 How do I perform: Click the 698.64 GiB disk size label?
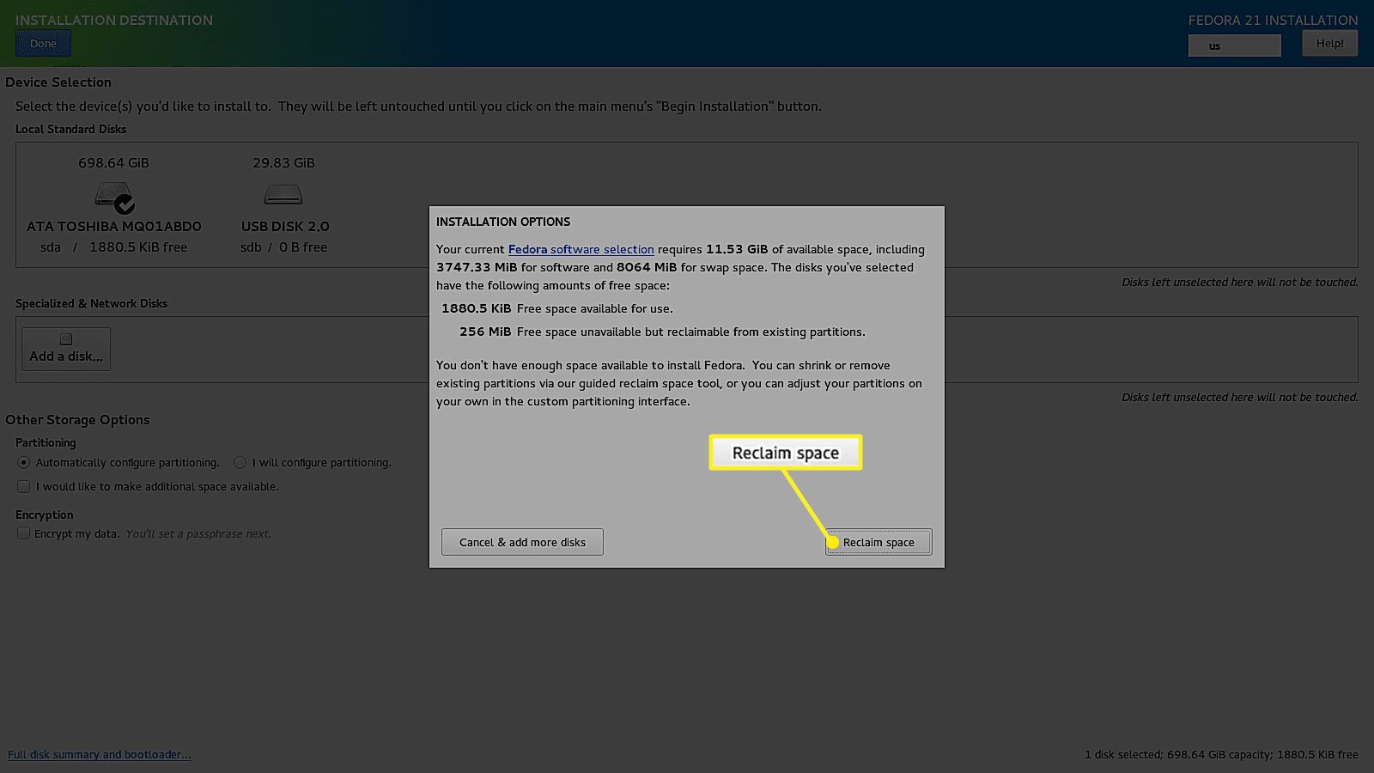(113, 162)
